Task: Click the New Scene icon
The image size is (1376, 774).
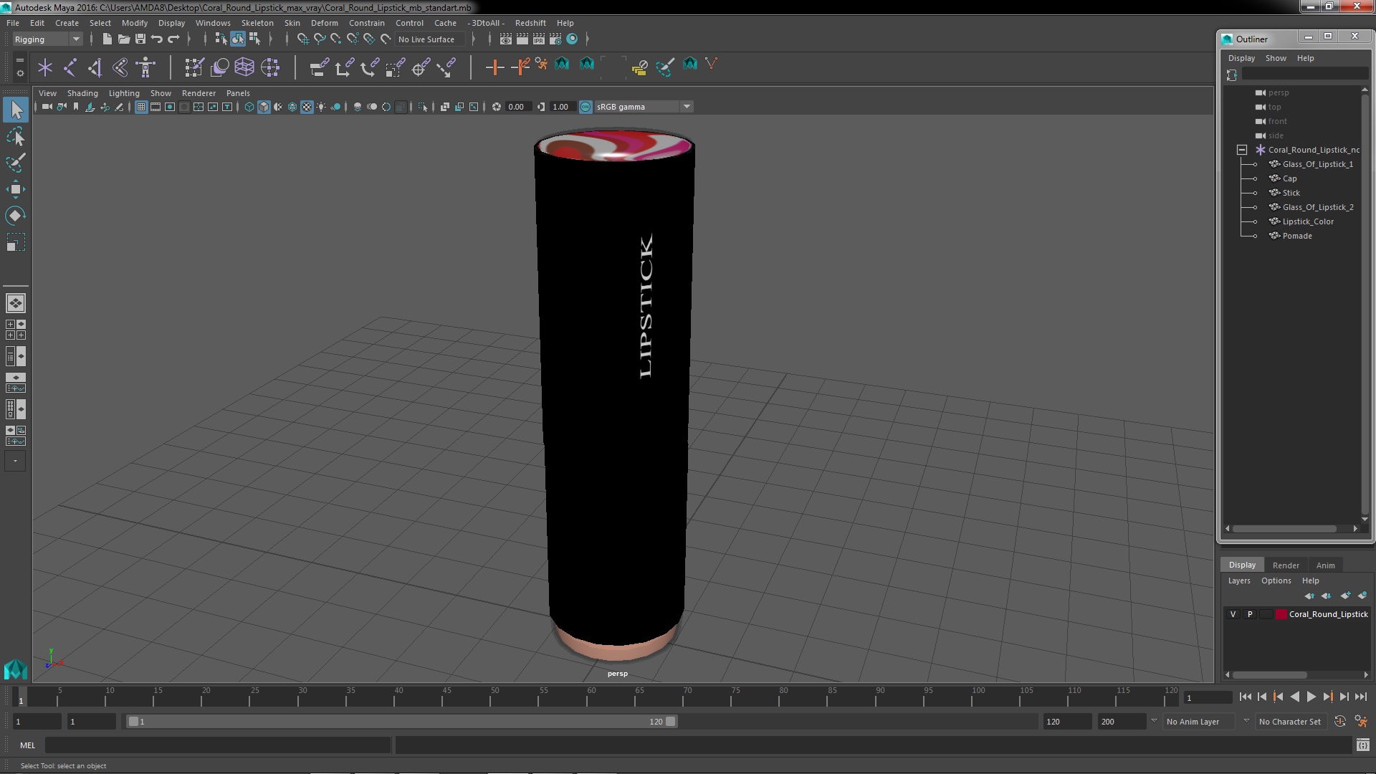Action: point(107,39)
